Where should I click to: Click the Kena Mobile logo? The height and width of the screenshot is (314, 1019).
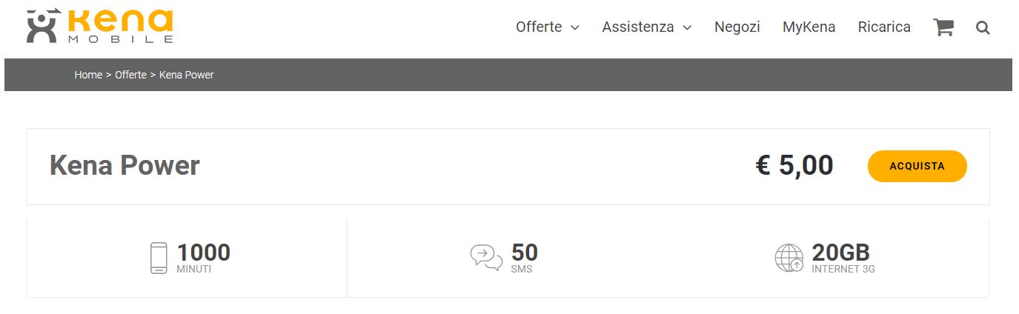100,27
